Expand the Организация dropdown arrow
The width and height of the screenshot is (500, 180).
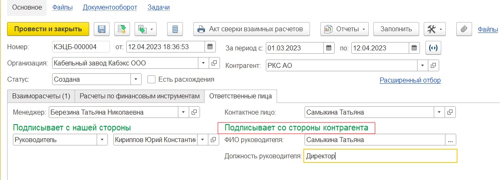[203, 63]
